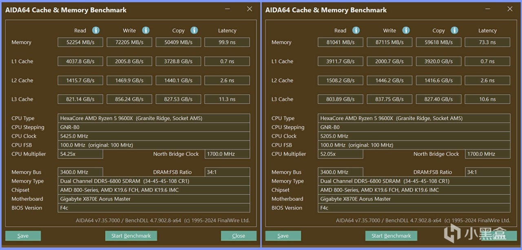The width and height of the screenshot is (522, 250).
Task: Click L2 Cache Copy value 1416.6 GB/s
Action: click(x=438, y=80)
